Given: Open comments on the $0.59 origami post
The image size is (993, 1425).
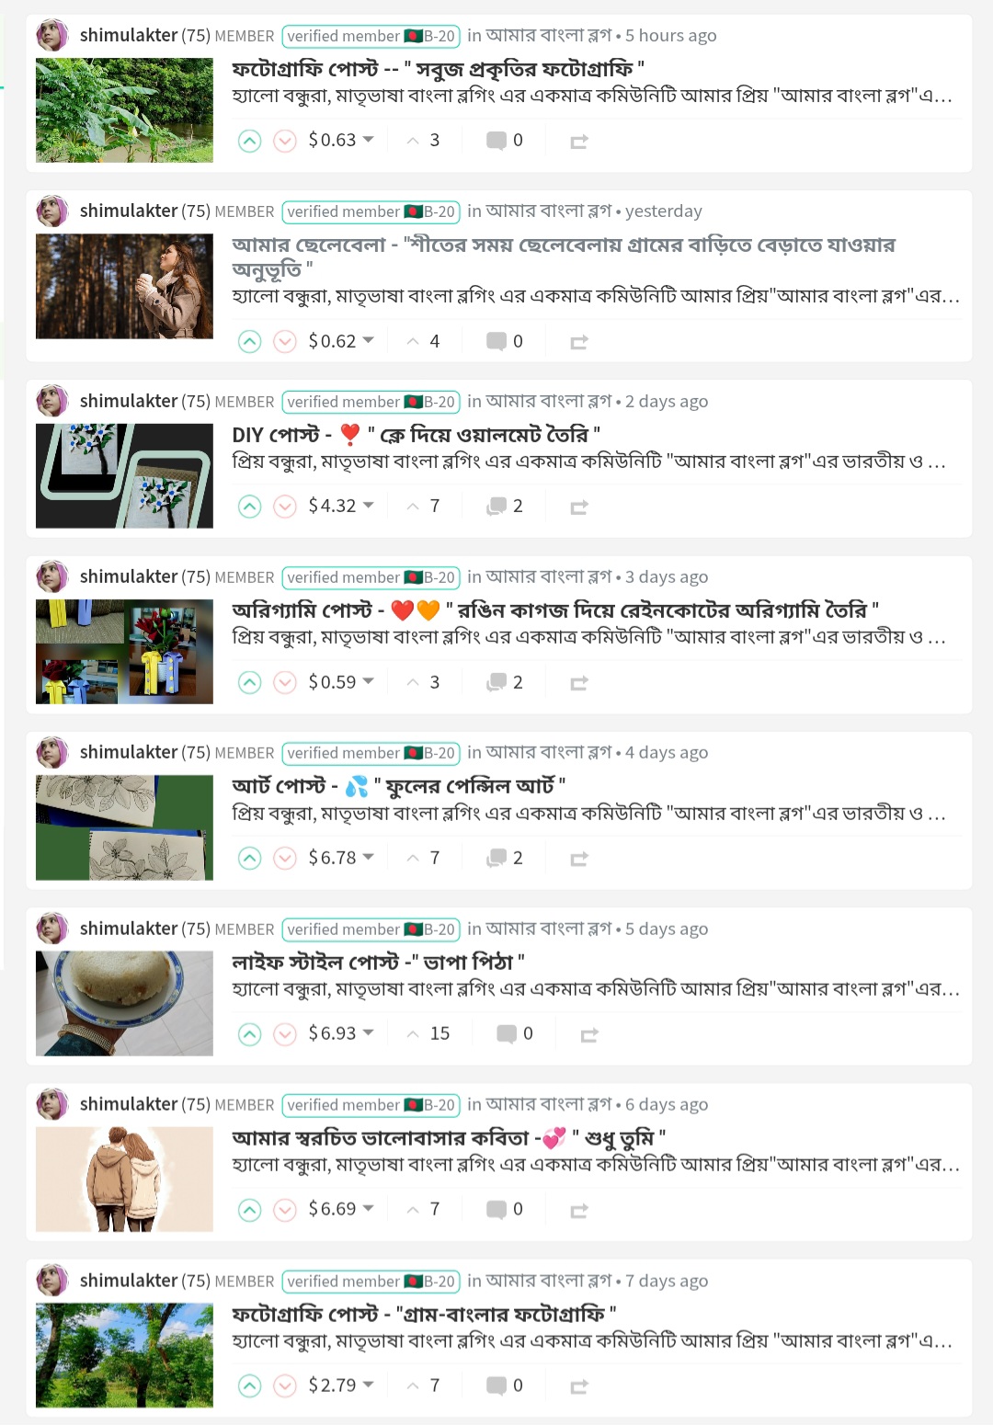Looking at the screenshot, I should coord(505,682).
